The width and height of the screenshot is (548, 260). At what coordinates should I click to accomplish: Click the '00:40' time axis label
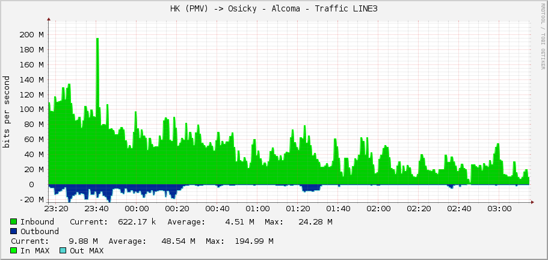pyautogui.click(x=217, y=209)
